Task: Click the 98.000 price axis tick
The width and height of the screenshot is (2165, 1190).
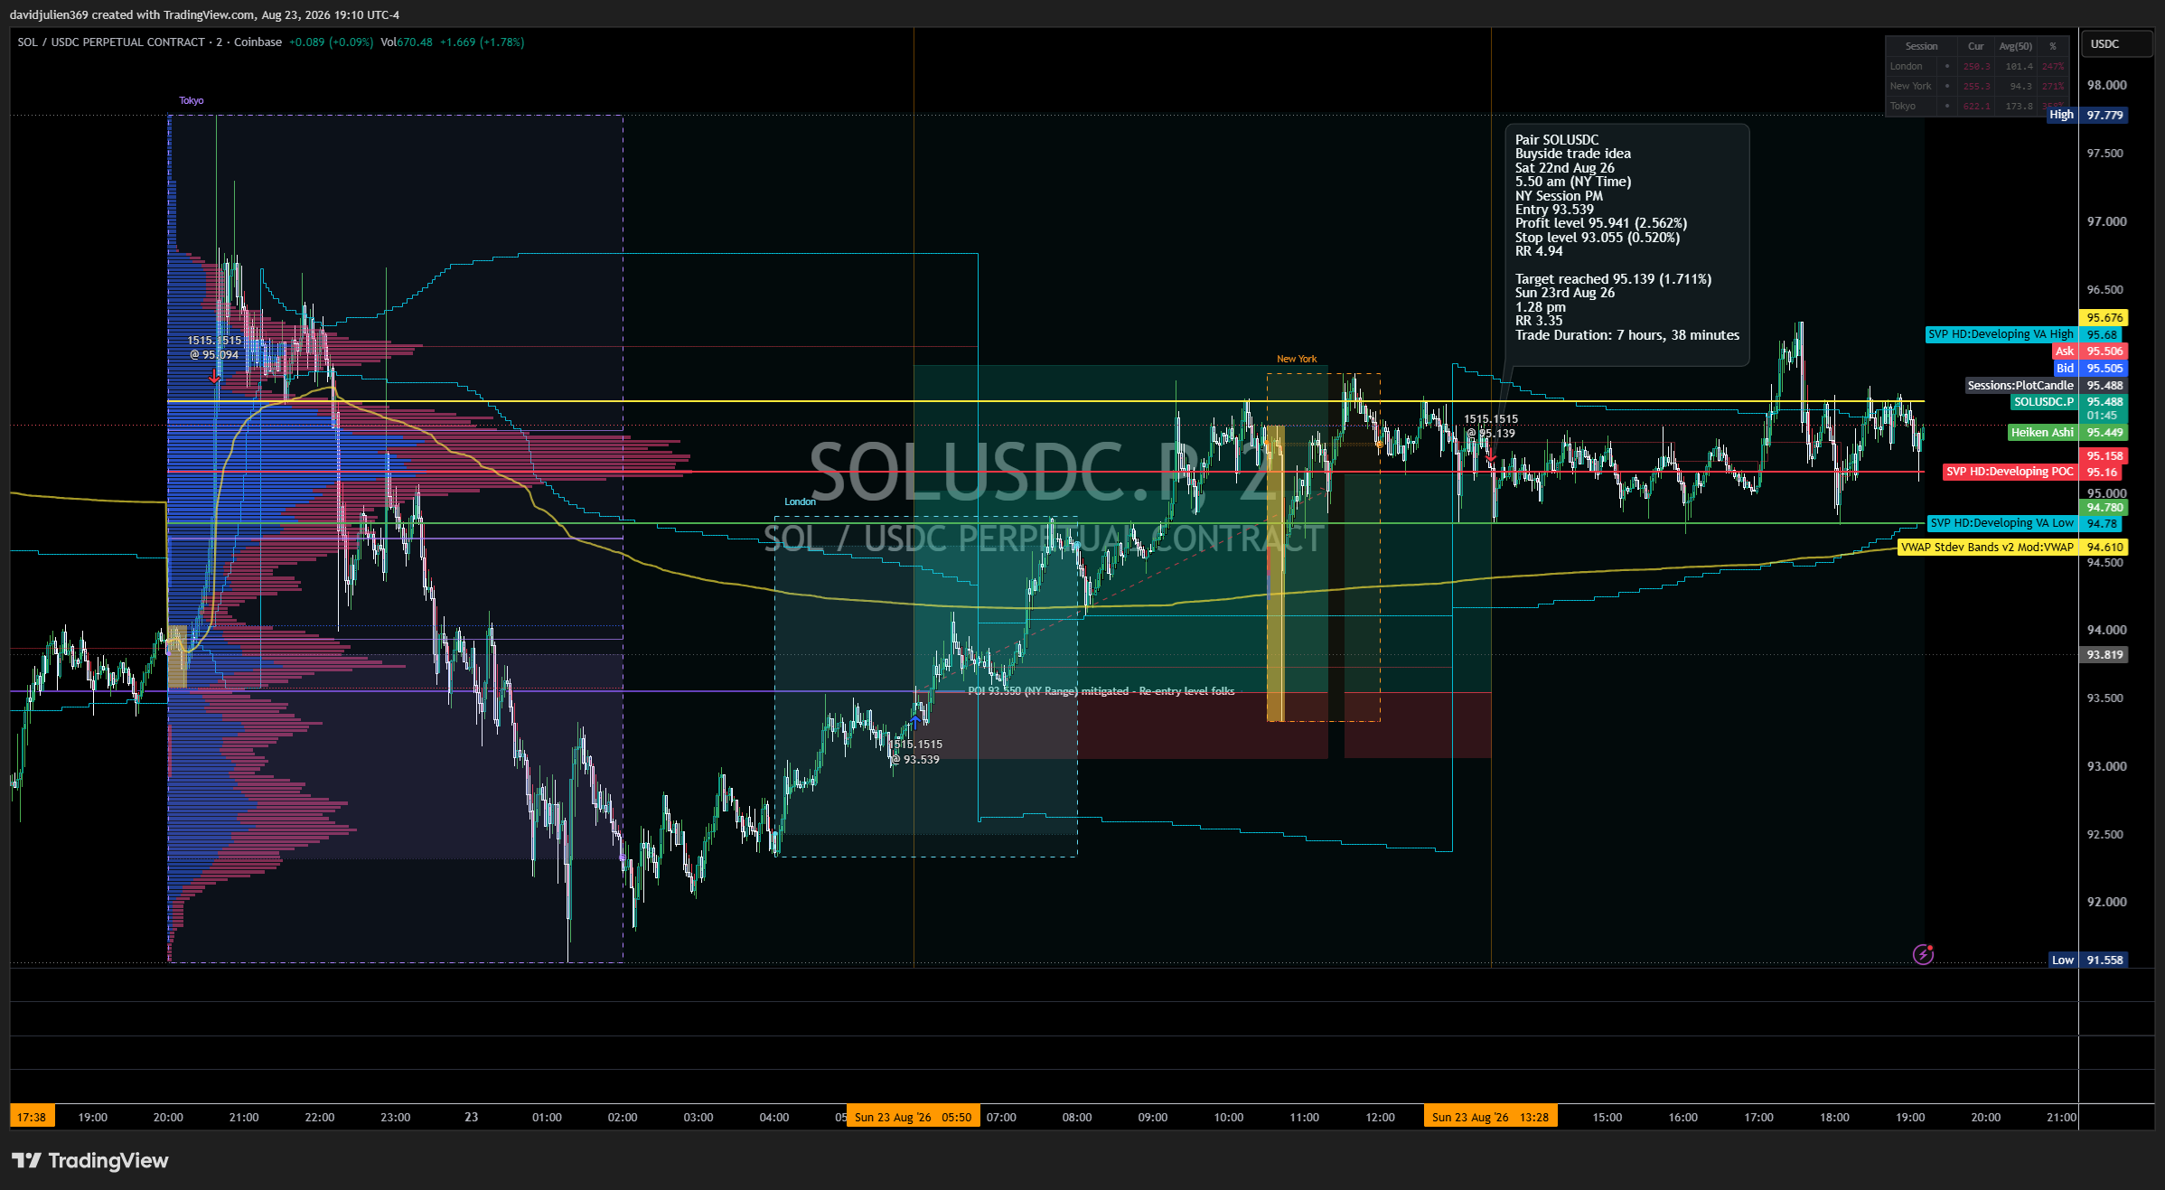Action: coord(2106,85)
